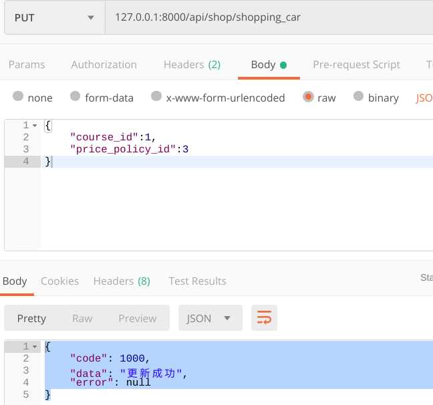Select the x-www-form-urlencoded radio button
This screenshot has height=405, width=433.
pos(156,96)
